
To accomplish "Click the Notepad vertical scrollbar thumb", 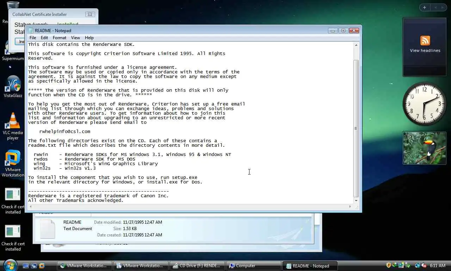I will tap(356, 128).
